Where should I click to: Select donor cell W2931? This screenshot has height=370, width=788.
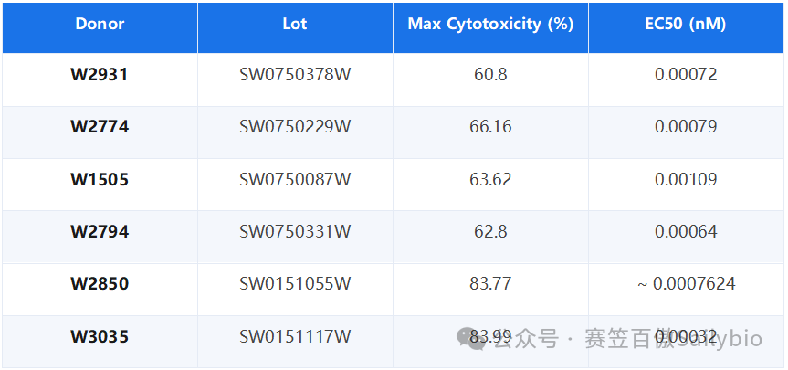point(100,75)
